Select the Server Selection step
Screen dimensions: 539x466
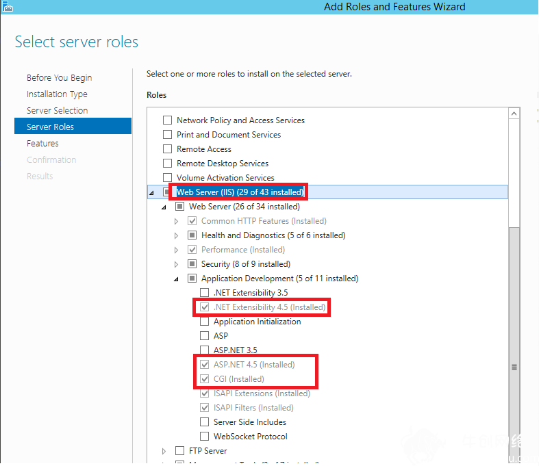(58, 111)
